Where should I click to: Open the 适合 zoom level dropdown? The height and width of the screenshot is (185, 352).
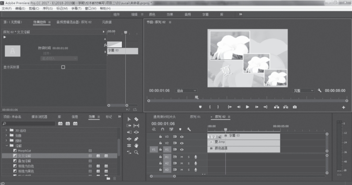click(187, 90)
